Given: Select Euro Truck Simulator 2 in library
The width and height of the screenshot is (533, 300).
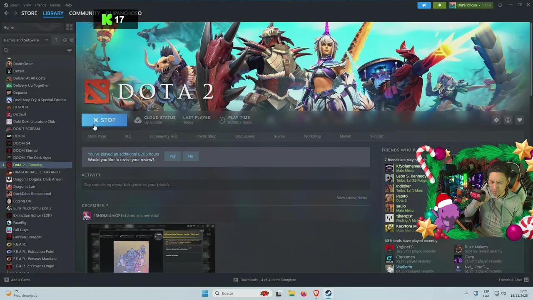Looking at the screenshot, I should [x=32, y=208].
